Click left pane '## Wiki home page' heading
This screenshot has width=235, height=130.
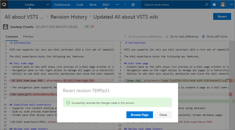21,63
